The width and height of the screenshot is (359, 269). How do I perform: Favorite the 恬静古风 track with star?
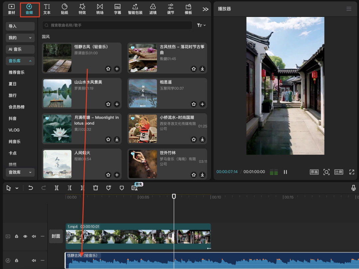tap(108, 69)
